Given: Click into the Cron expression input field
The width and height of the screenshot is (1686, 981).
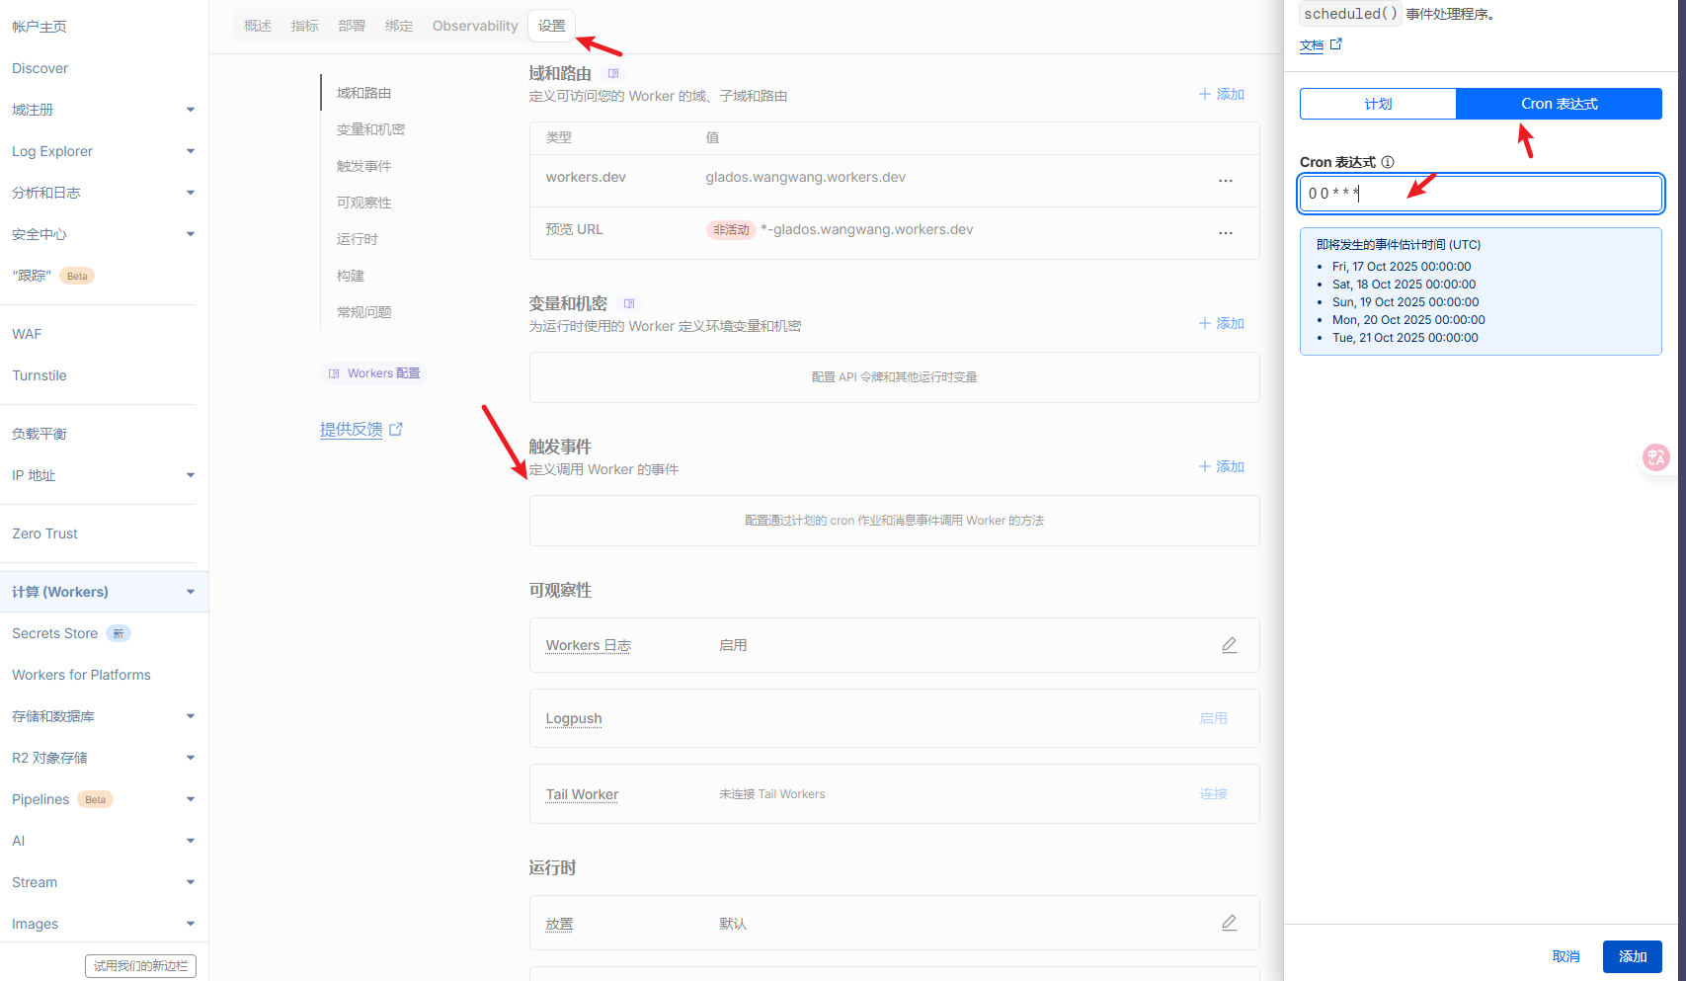Looking at the screenshot, I should click(x=1480, y=194).
